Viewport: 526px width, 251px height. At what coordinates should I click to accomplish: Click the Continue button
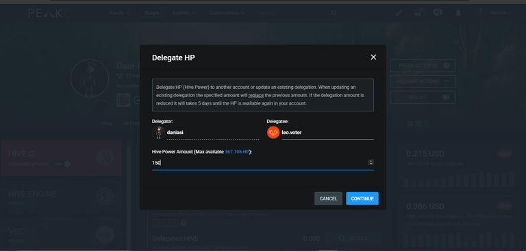[x=362, y=198]
